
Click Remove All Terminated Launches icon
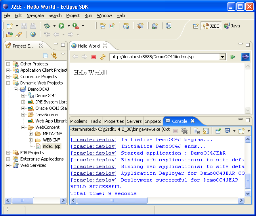[184, 130]
